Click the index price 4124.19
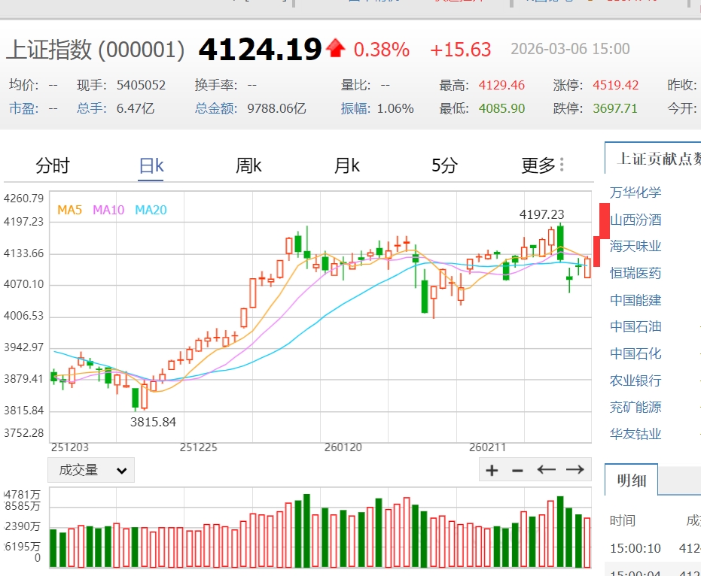701x576 pixels. 261,49
